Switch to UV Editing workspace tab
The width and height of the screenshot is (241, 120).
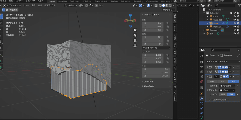86,2
